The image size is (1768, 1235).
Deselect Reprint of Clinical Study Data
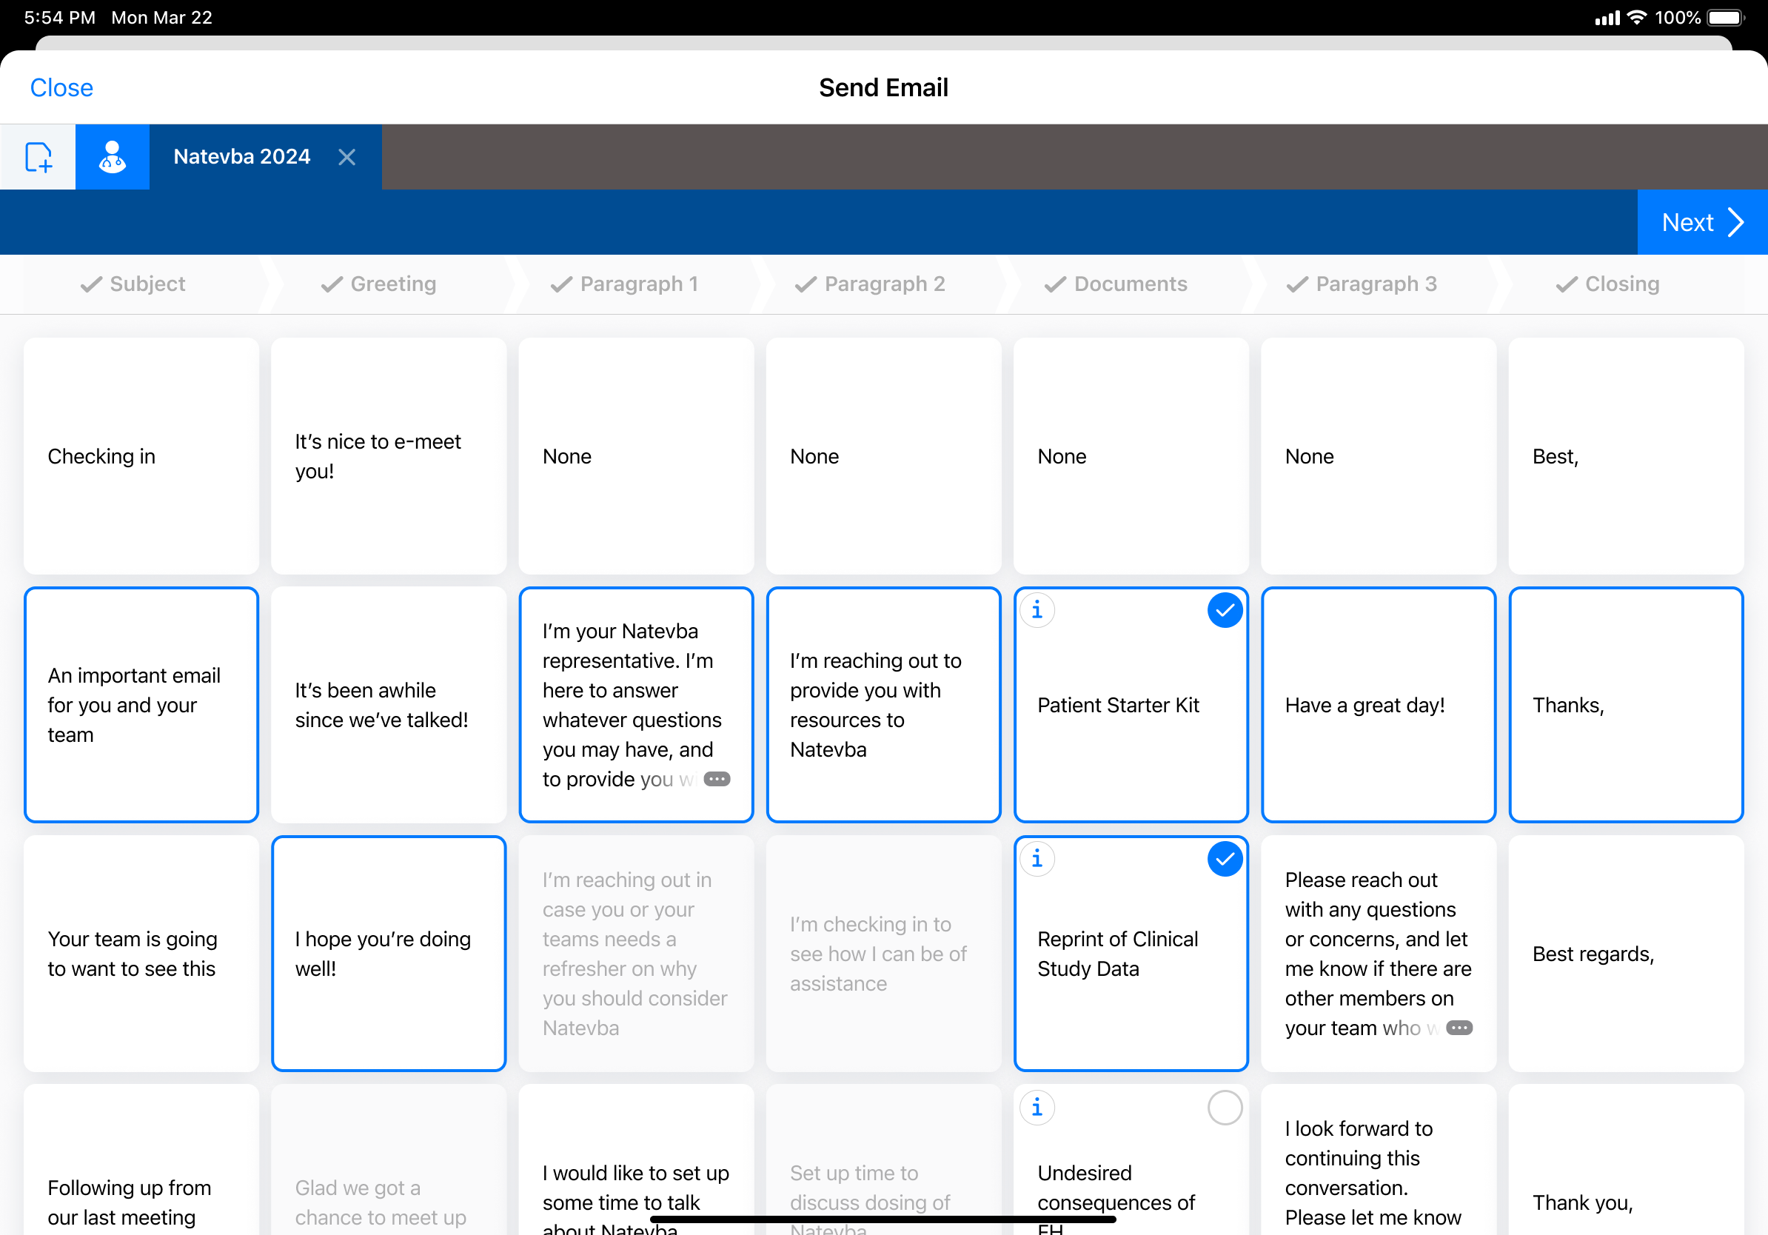(x=1225, y=860)
